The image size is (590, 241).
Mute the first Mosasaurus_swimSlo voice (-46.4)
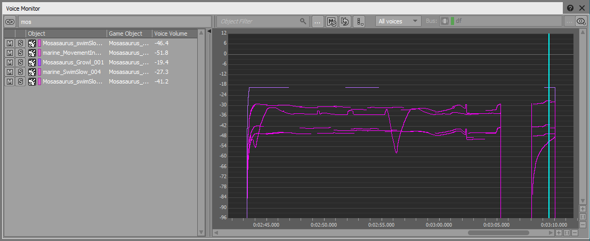[x=10, y=43]
